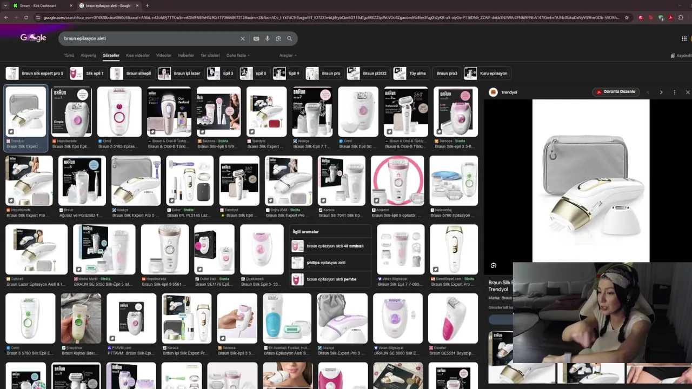Filter by Silk epil 7 chip

tap(88, 73)
